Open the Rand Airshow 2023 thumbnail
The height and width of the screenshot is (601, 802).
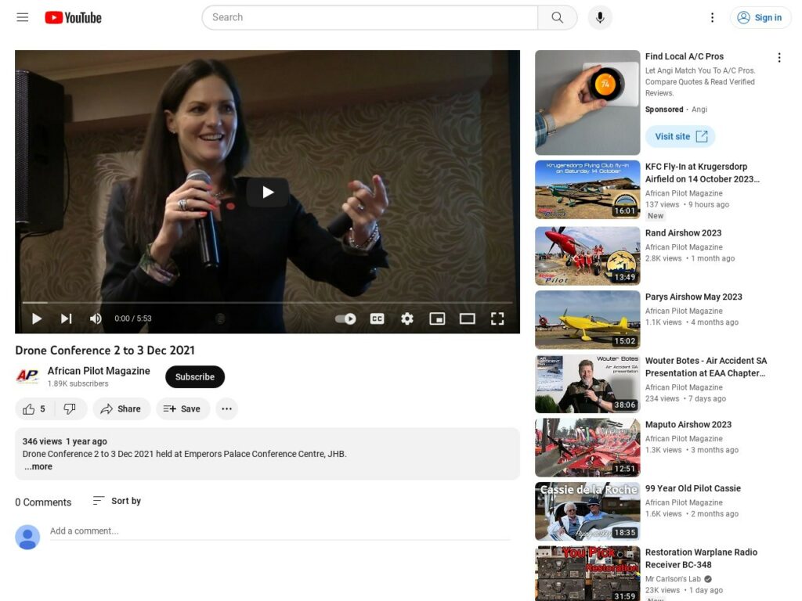coord(587,256)
